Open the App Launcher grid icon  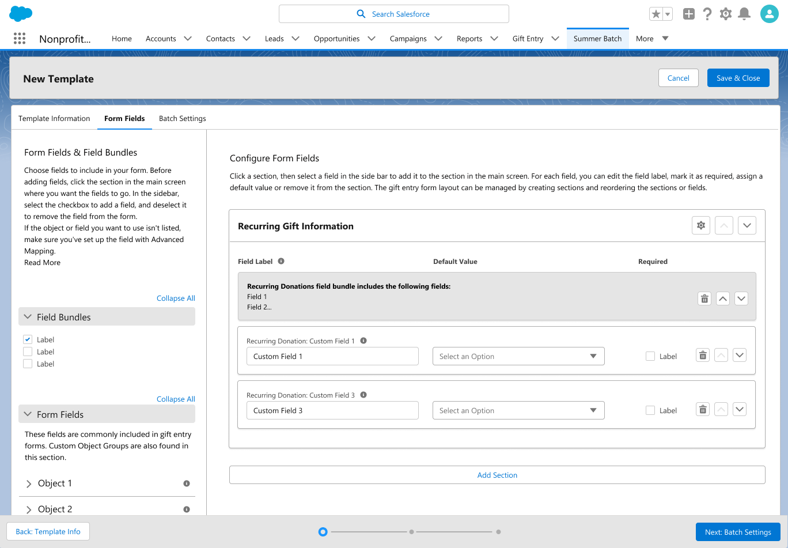click(x=20, y=38)
